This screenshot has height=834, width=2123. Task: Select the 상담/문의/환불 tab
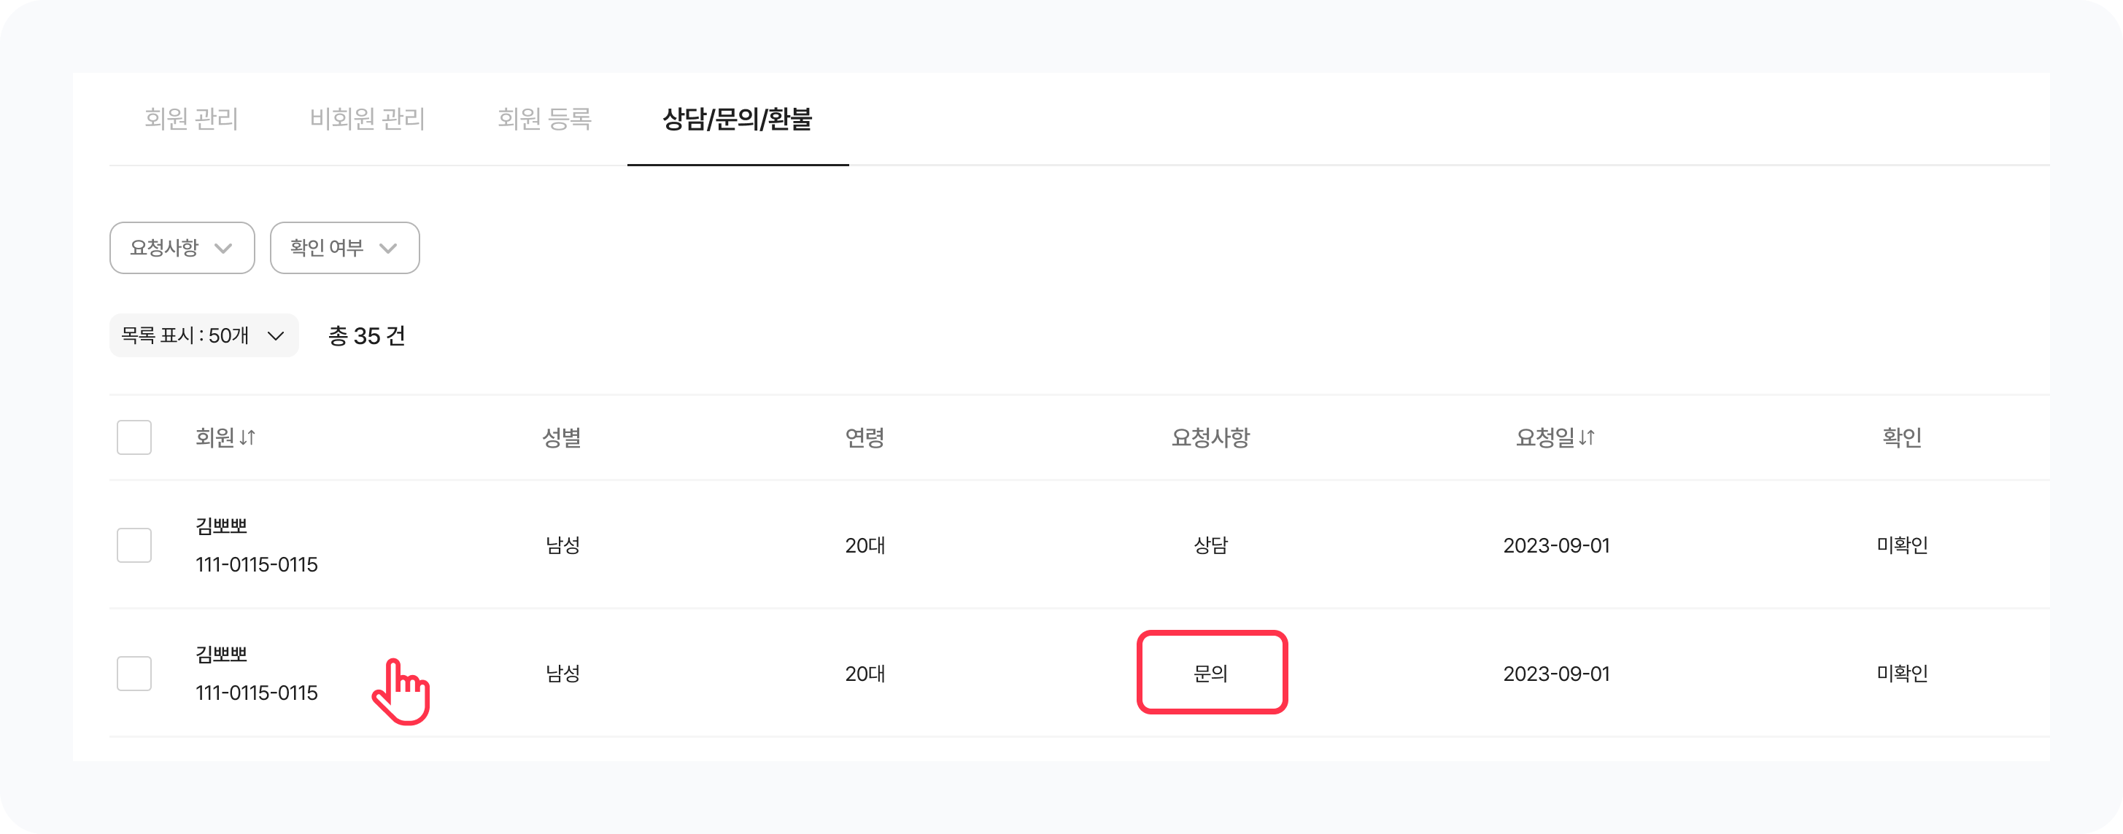[x=738, y=120]
